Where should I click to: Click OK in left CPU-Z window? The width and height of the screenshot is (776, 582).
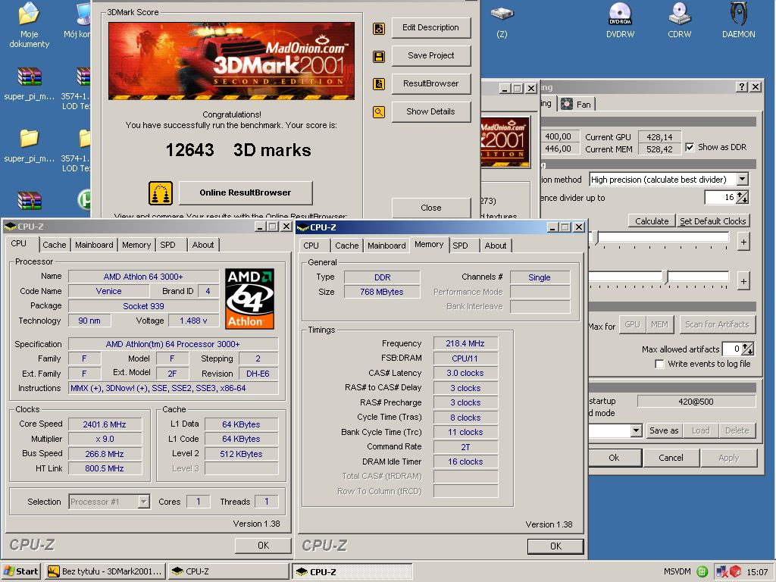[x=263, y=546]
